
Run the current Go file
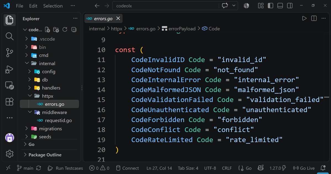coord(304,18)
